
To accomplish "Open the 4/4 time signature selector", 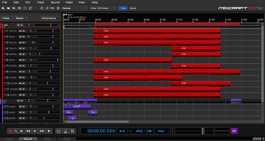I will click(122, 131).
